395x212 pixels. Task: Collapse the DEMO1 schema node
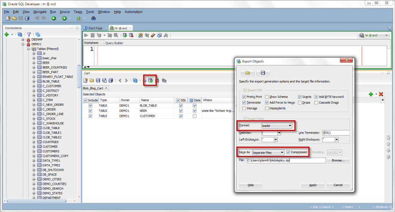pos(23,44)
